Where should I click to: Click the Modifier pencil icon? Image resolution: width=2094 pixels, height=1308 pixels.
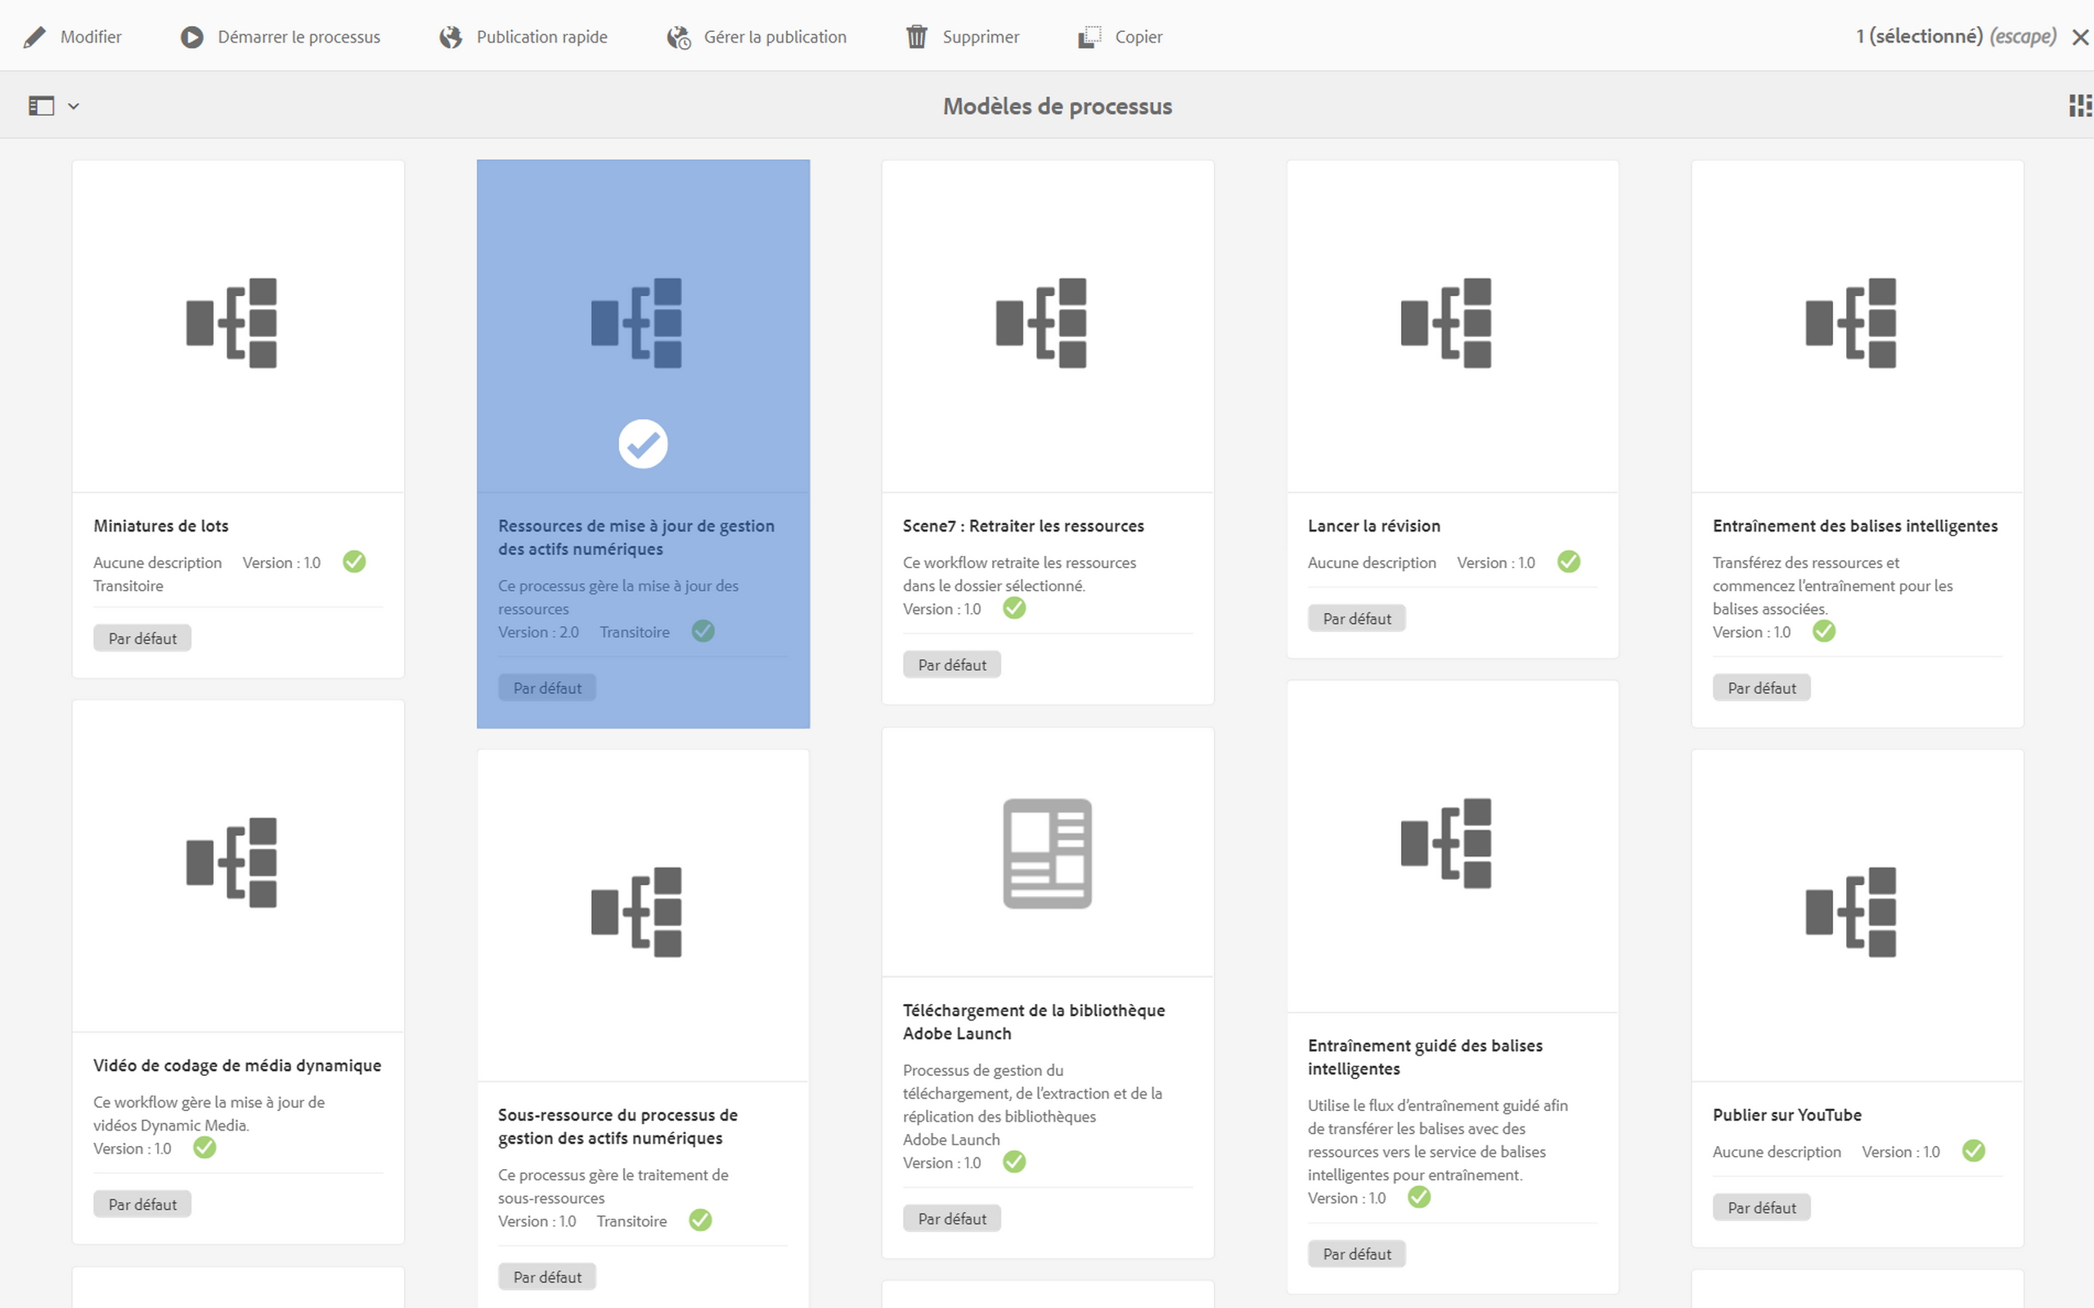coord(34,38)
